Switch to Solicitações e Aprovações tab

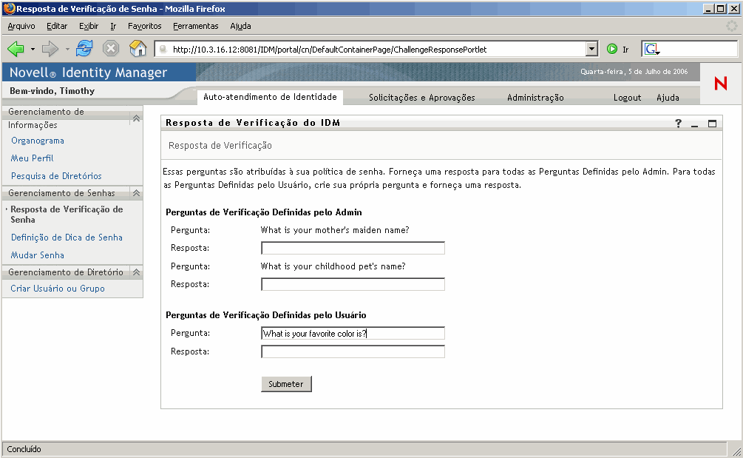(x=421, y=98)
